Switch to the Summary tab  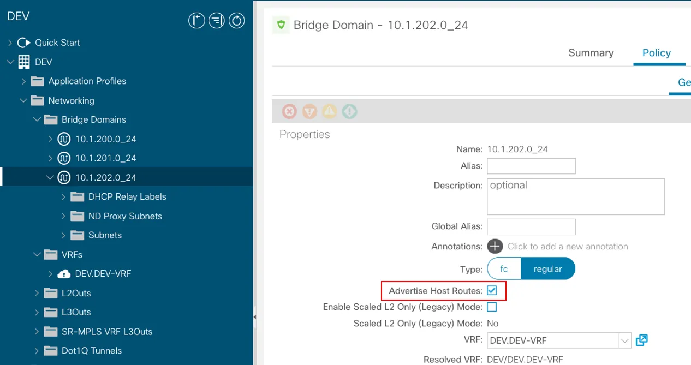591,53
